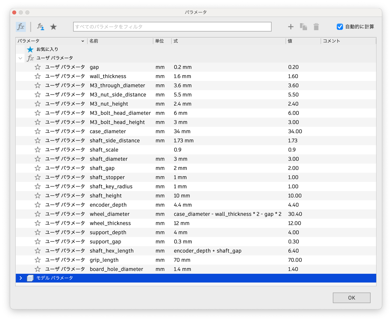
Task: Collapse the ユーザ パラメータ group
Action: [20, 58]
